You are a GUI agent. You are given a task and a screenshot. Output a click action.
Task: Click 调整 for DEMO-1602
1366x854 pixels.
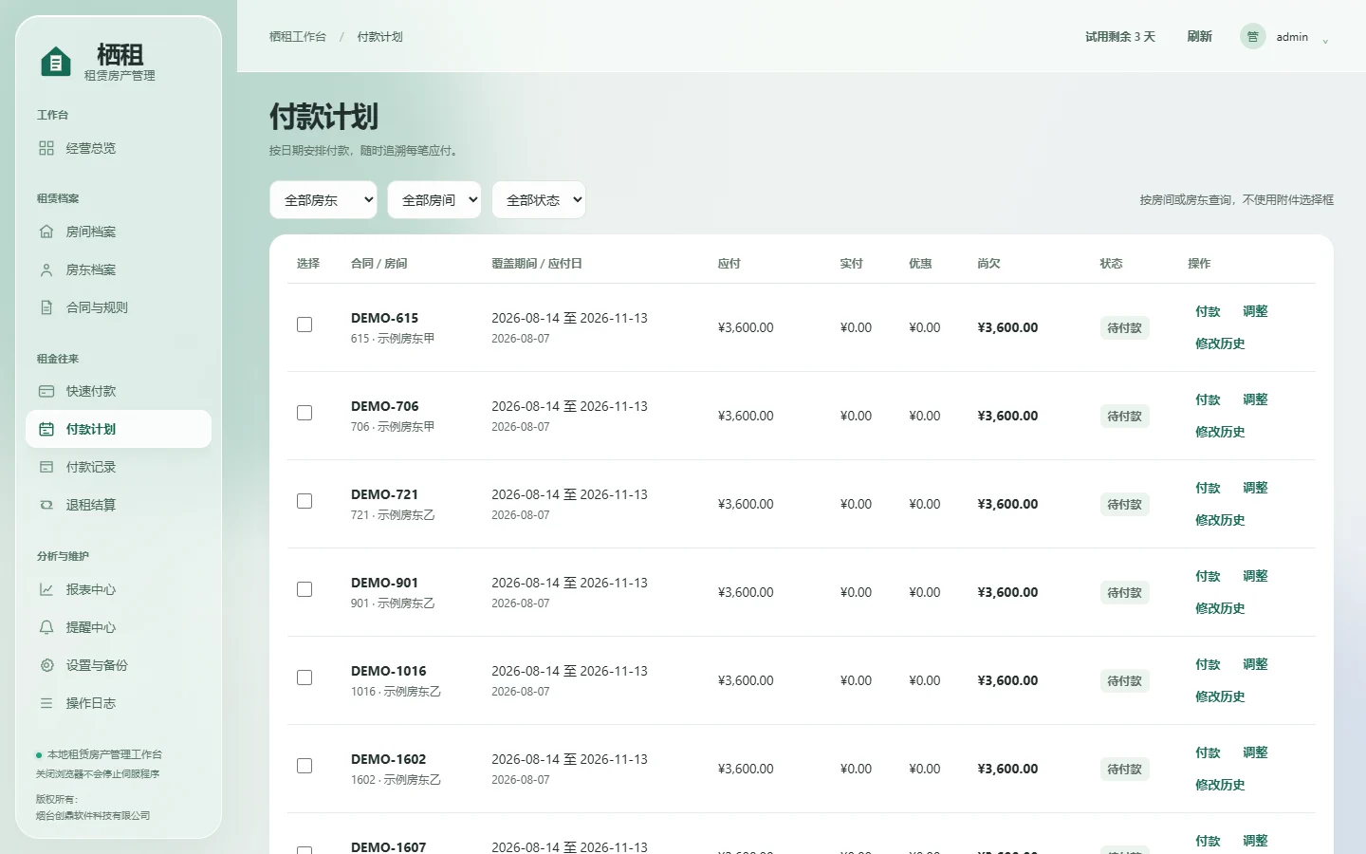pos(1255,752)
